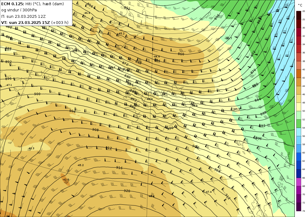Select the valid time 'VT: sun 23.03.2025 15Z (+003 h)'
Screen dimensions: 307x217
35,22
